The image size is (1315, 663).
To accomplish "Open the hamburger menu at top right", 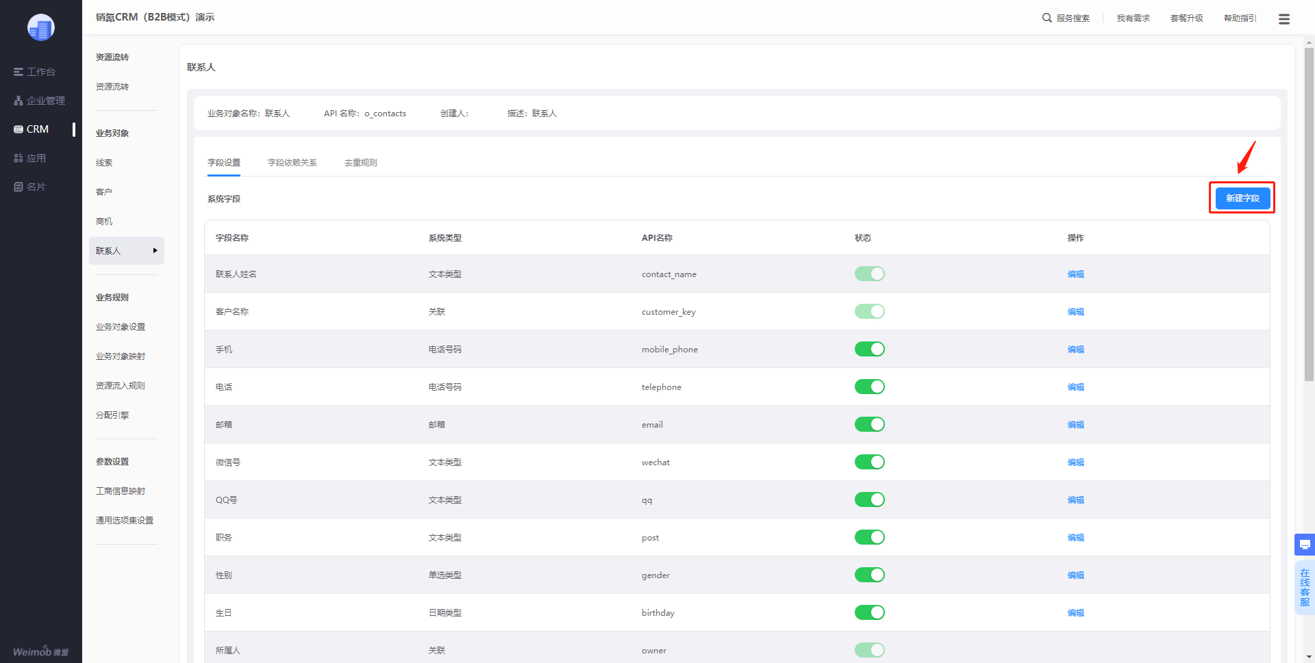I will (x=1284, y=19).
